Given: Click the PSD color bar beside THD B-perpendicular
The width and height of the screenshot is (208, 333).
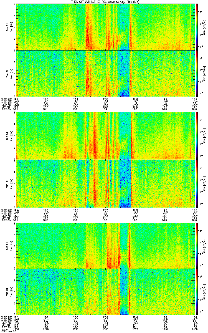Looking at the screenshot, I should click(197, 136).
